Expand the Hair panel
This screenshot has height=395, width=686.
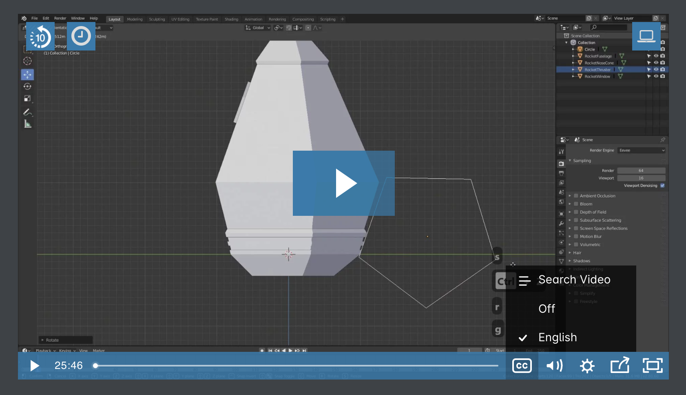point(570,253)
